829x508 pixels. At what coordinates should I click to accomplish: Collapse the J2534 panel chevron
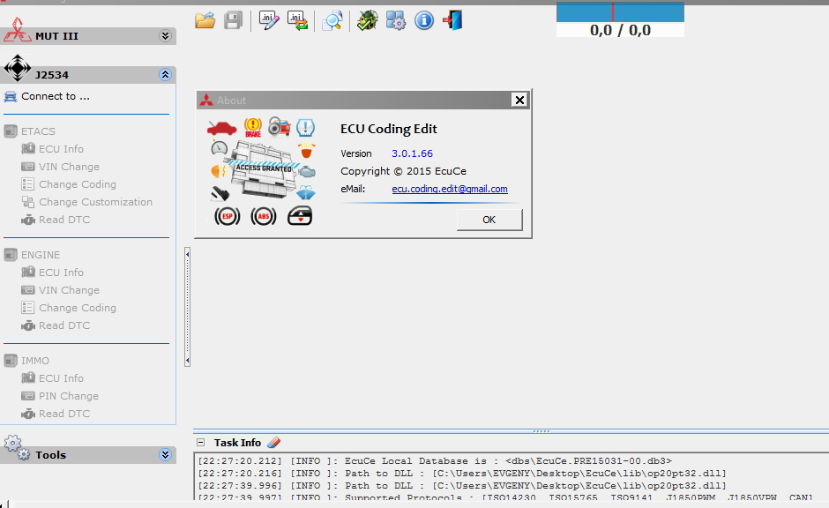tap(166, 75)
